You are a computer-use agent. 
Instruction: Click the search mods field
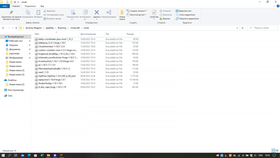pyautogui.click(x=263, y=28)
